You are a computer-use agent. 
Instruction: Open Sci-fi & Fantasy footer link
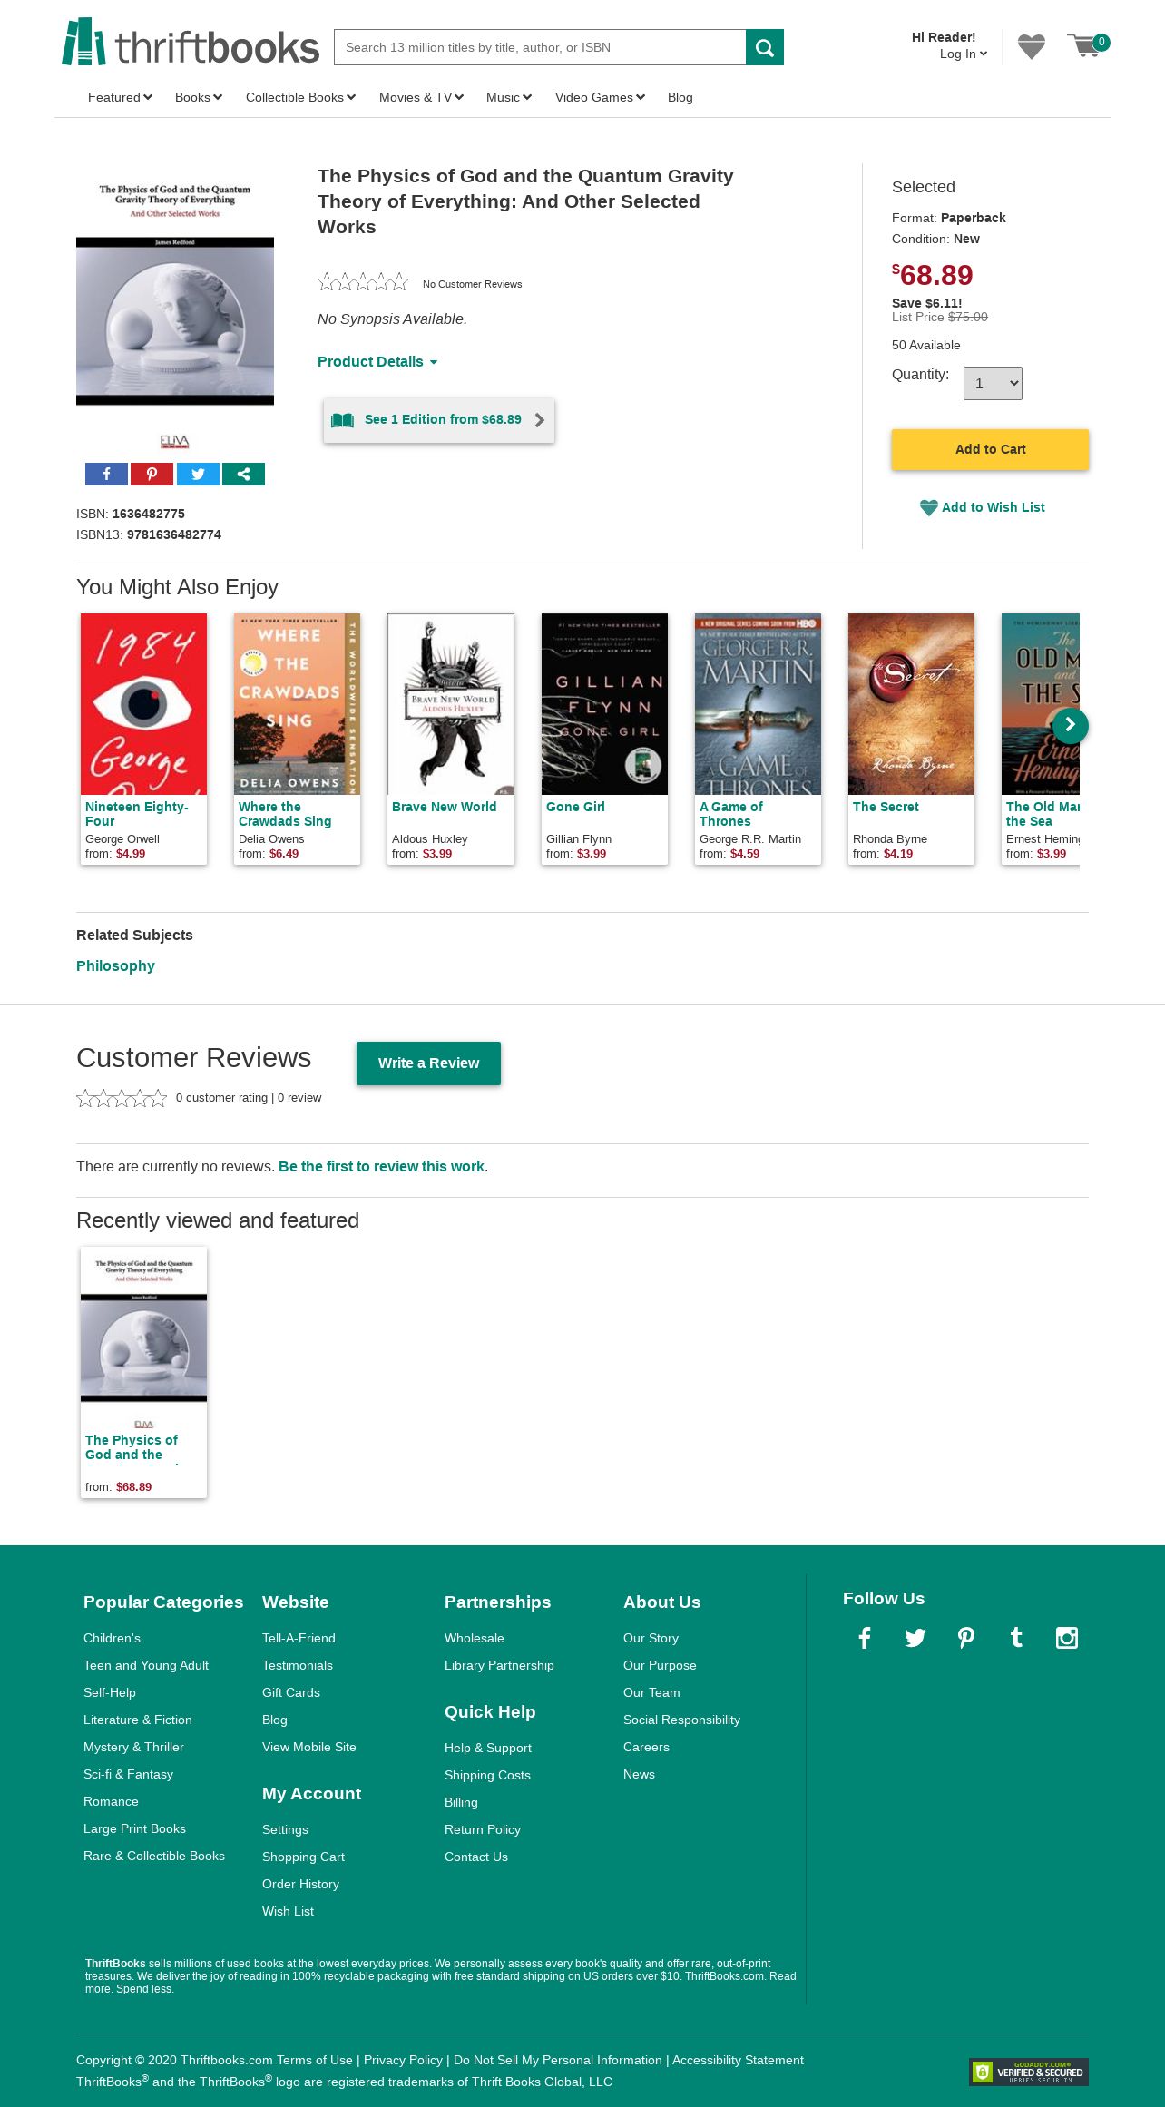128,1774
